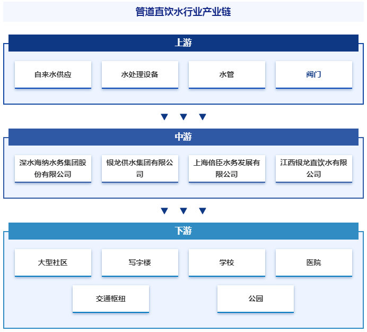The height and width of the screenshot is (332, 367).
Task: Click the 自来水供应 card
Action: click(53, 74)
